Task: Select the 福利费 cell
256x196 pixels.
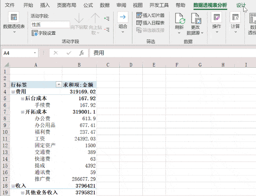Action: (36, 132)
